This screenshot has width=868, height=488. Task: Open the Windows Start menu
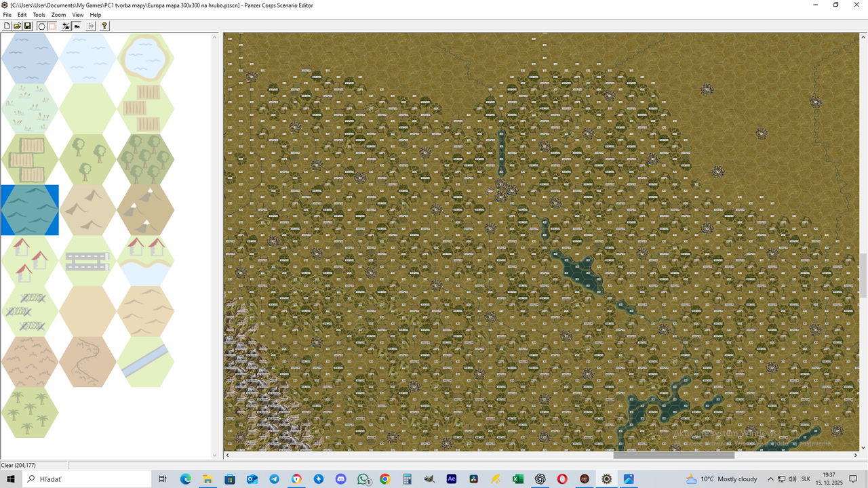(11, 479)
